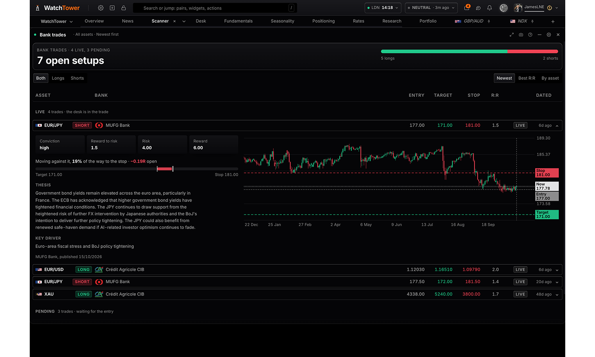The height and width of the screenshot is (357, 595).
Task: Open the WatchTower workspace dropdown
Action: click(57, 21)
